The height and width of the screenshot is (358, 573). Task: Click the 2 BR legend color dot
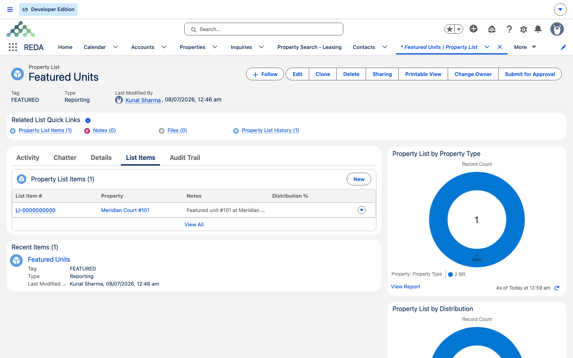pos(450,274)
